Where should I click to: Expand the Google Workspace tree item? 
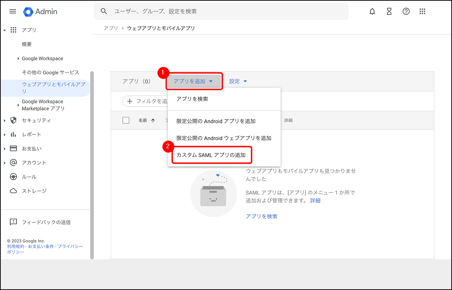pyautogui.click(x=18, y=59)
